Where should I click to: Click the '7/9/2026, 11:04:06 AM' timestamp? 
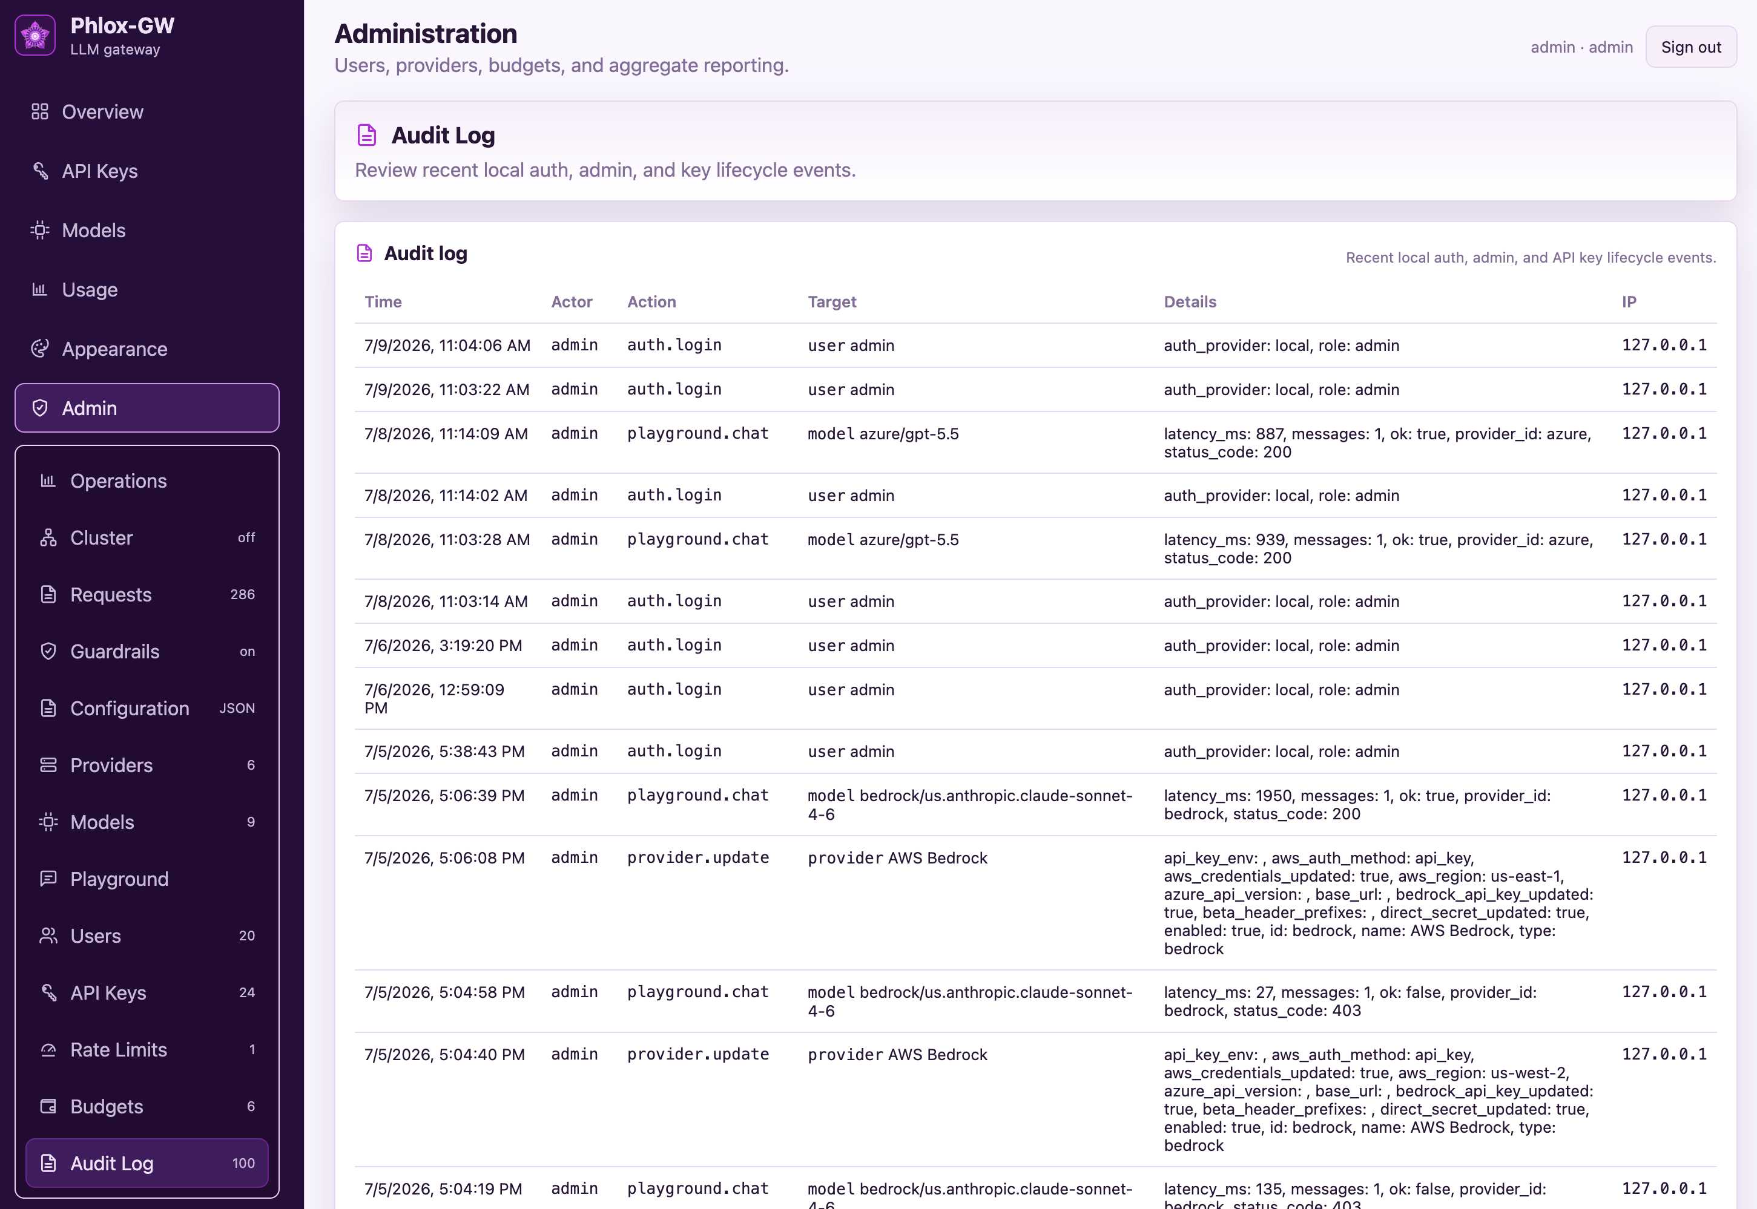(x=447, y=346)
